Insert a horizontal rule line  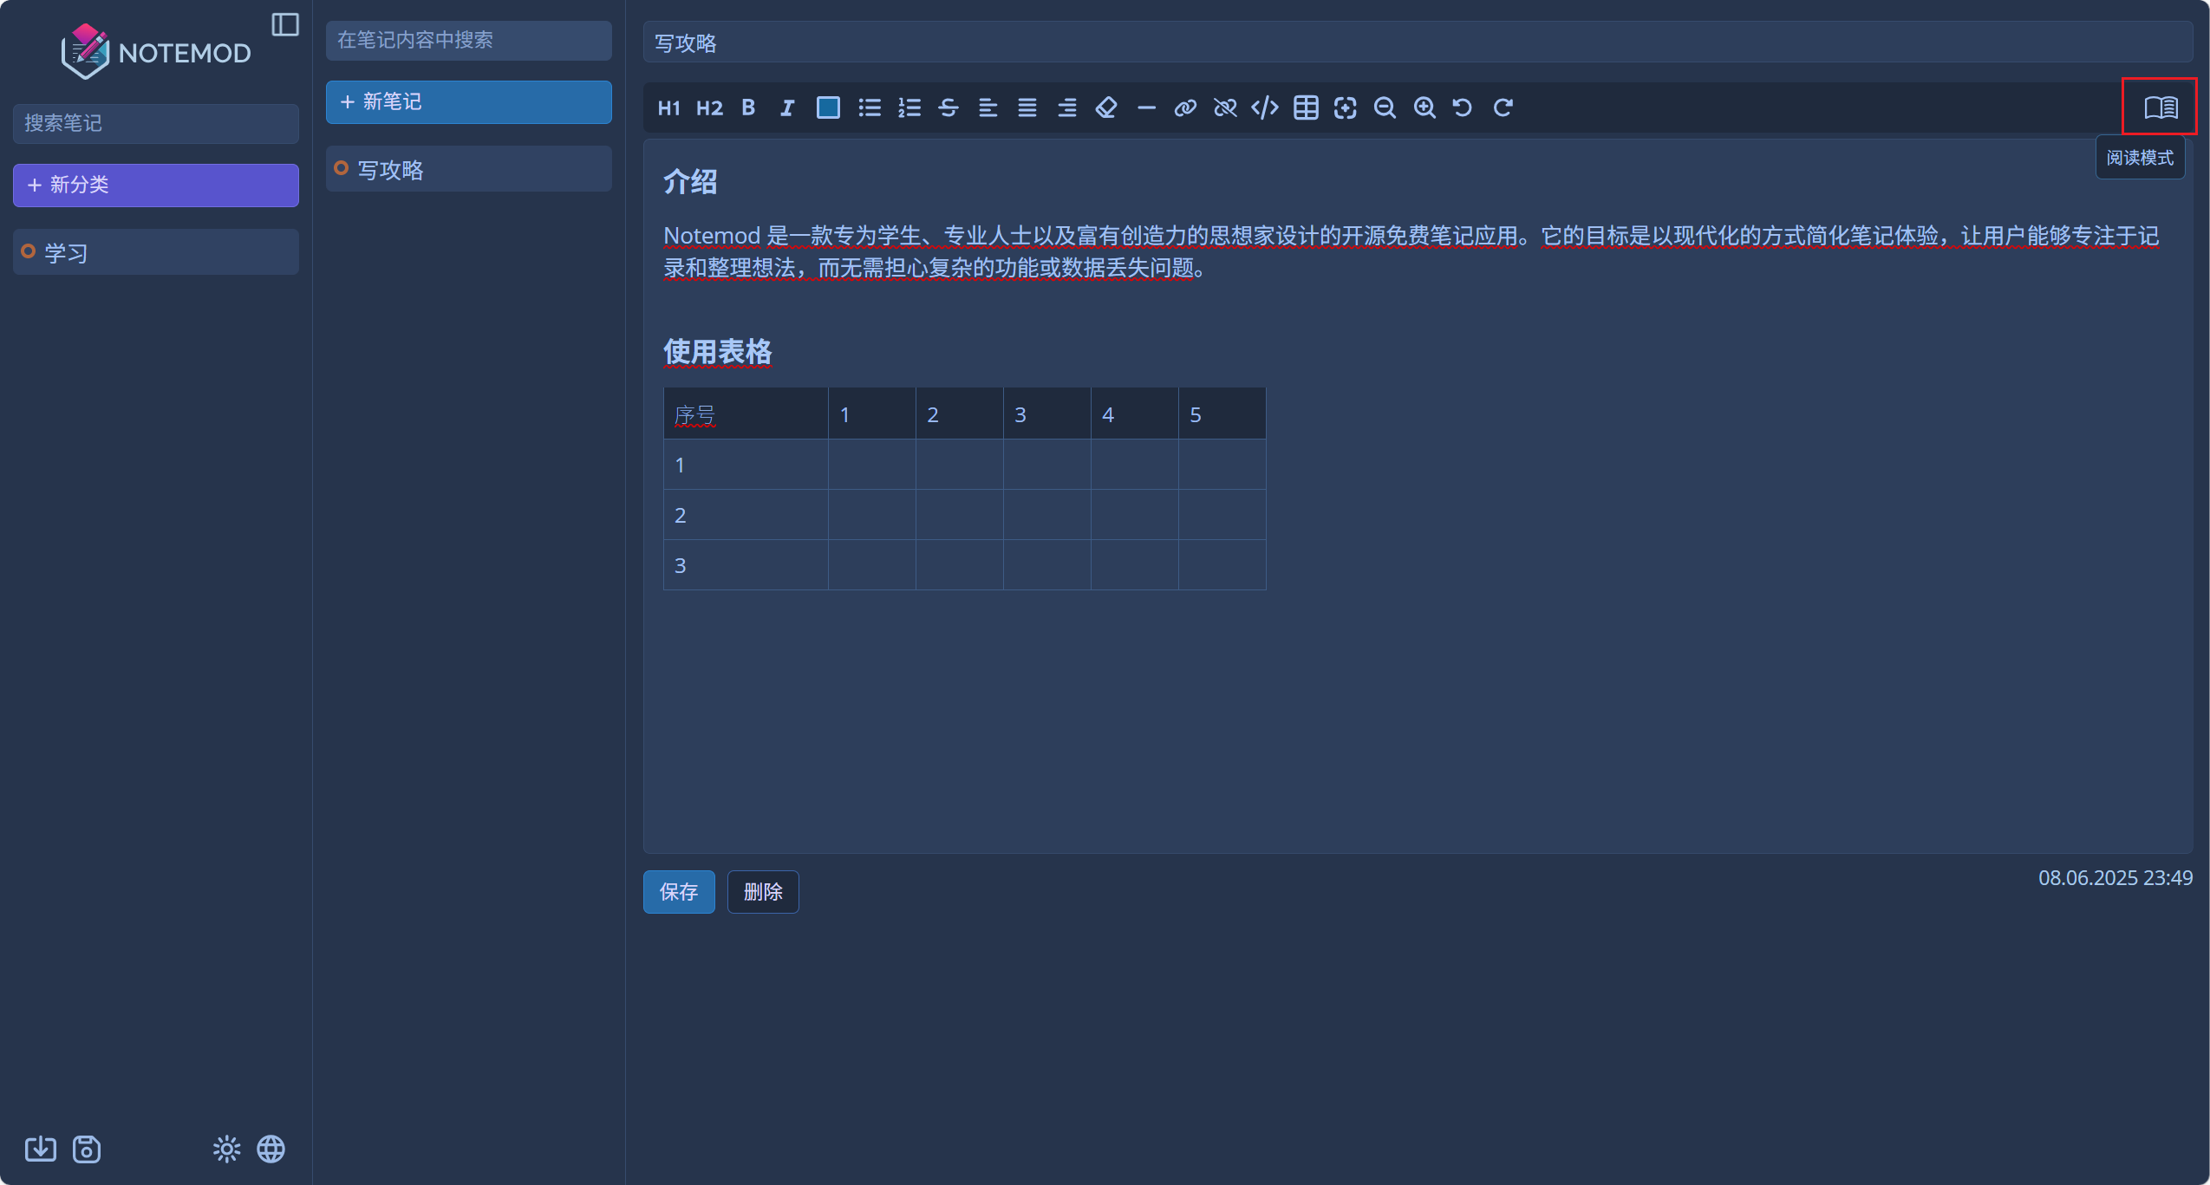pos(1146,107)
